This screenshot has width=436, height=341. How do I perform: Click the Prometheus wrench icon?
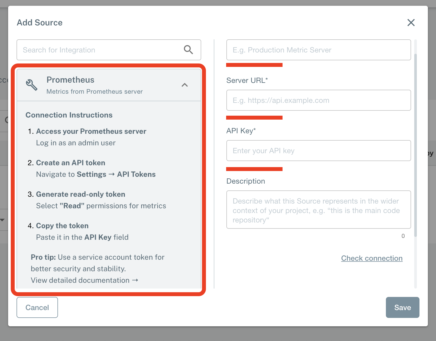click(x=32, y=85)
